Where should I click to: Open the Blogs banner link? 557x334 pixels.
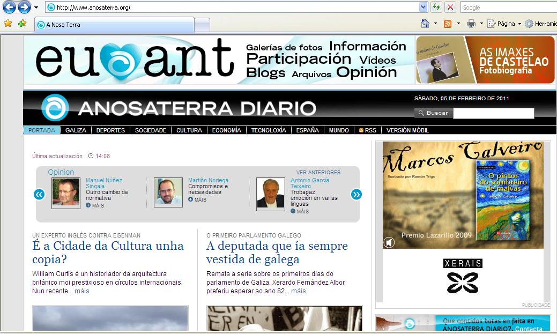(266, 73)
